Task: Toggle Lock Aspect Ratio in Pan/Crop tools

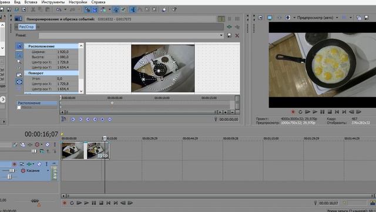Action: pyautogui.click(x=19, y=75)
